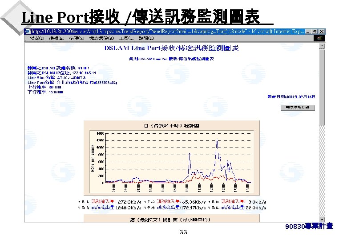Open the 檔案(F) File menu

click(37, 38)
